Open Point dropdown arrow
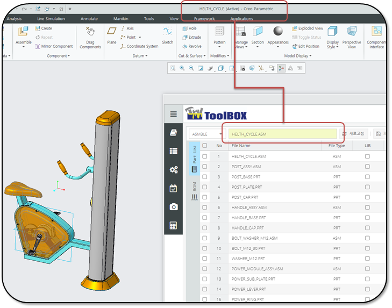This screenshot has height=308, width=392. (140, 37)
